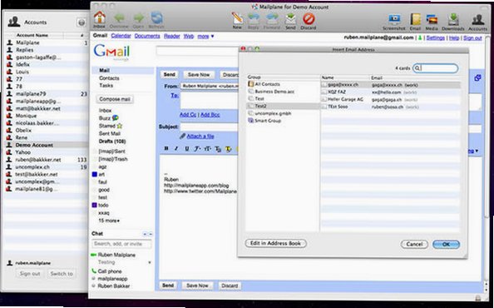Open the From address dropdown
The image size is (494, 308).
click(210, 86)
